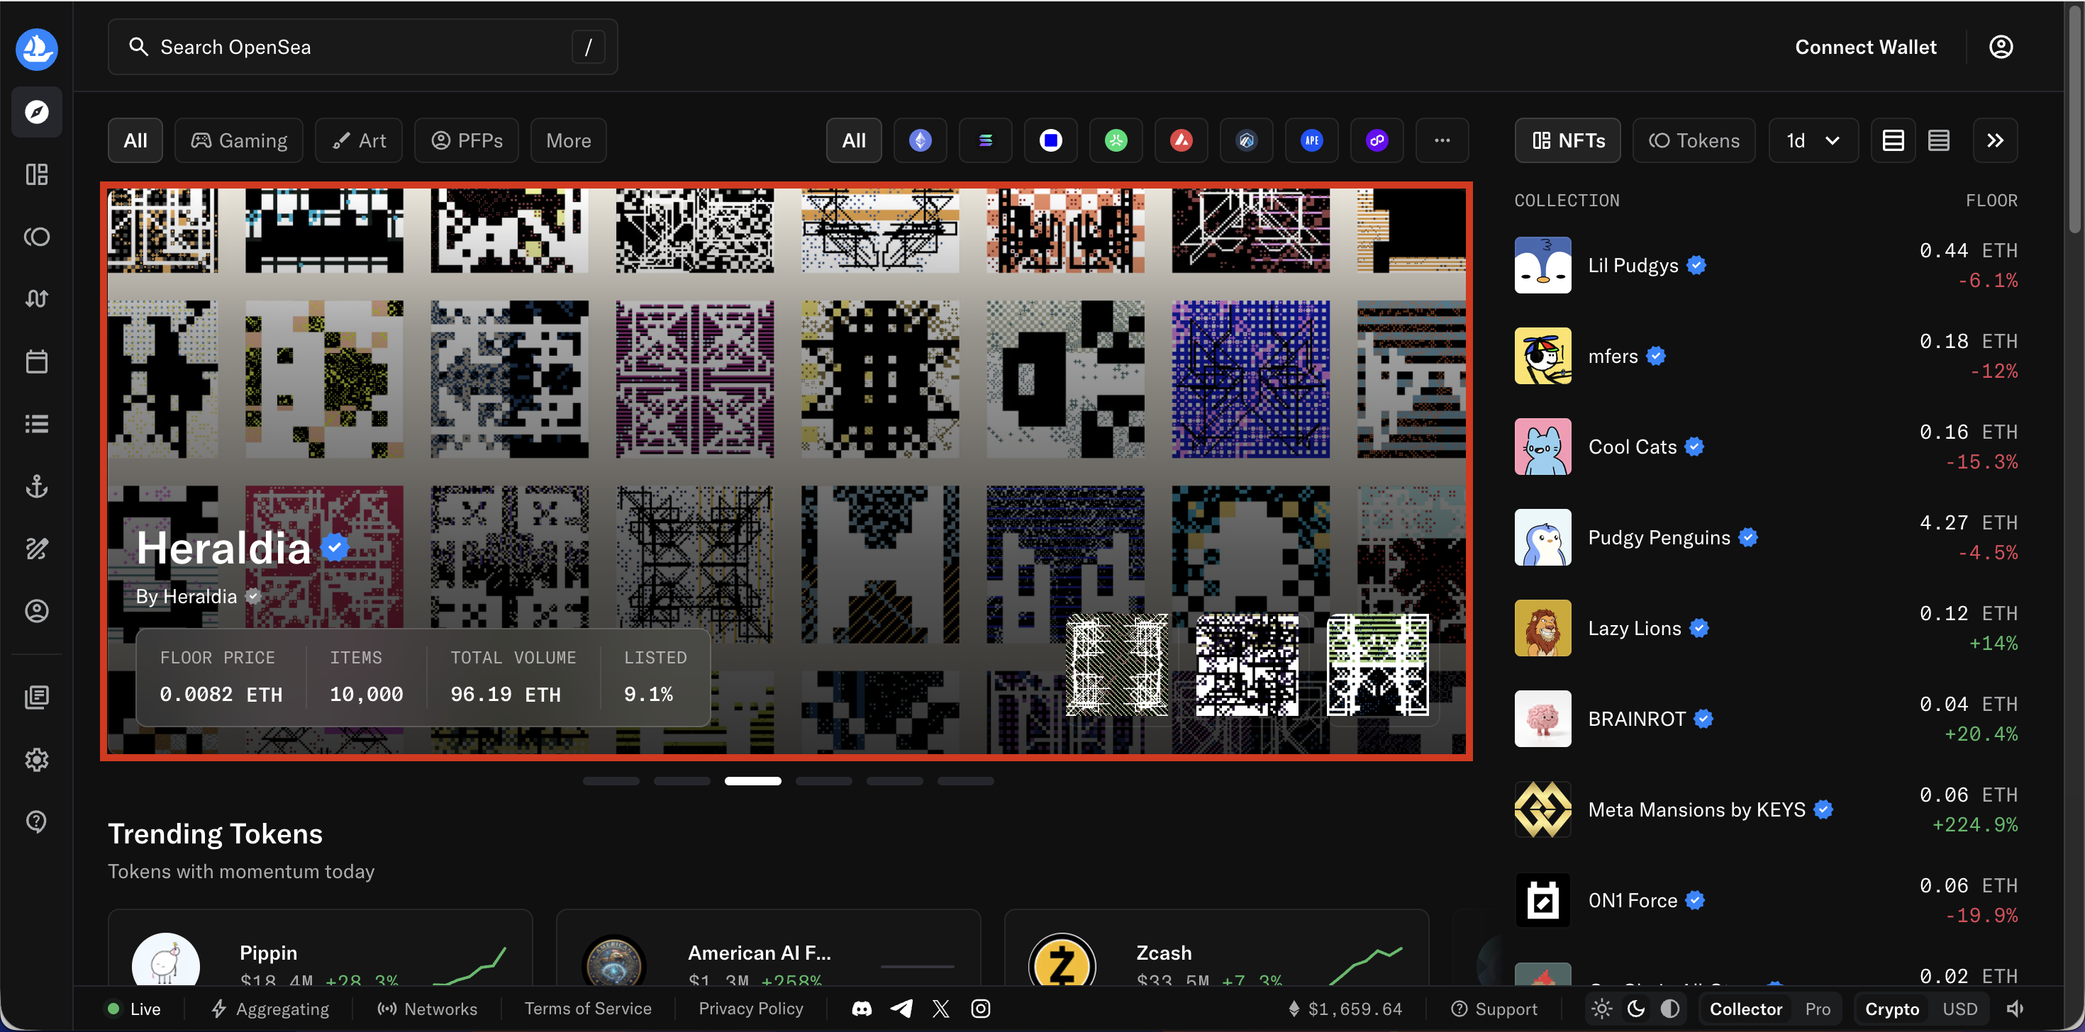
Task: Open the tokens coin icon in sidebar
Action: [36, 236]
